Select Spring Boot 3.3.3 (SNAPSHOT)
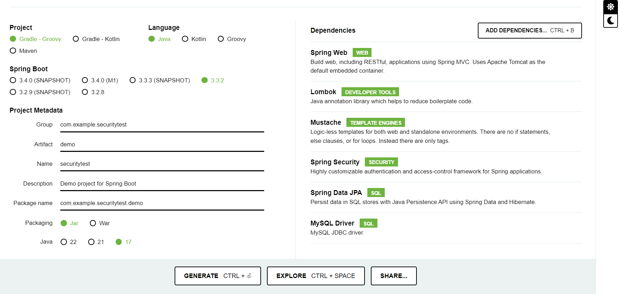This screenshot has width=620, height=294. click(160, 80)
